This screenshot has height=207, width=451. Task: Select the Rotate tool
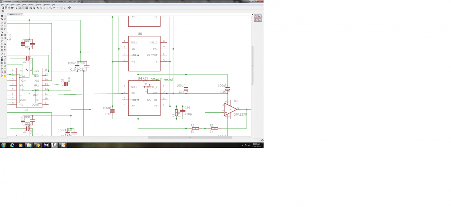(x=5, y=25)
